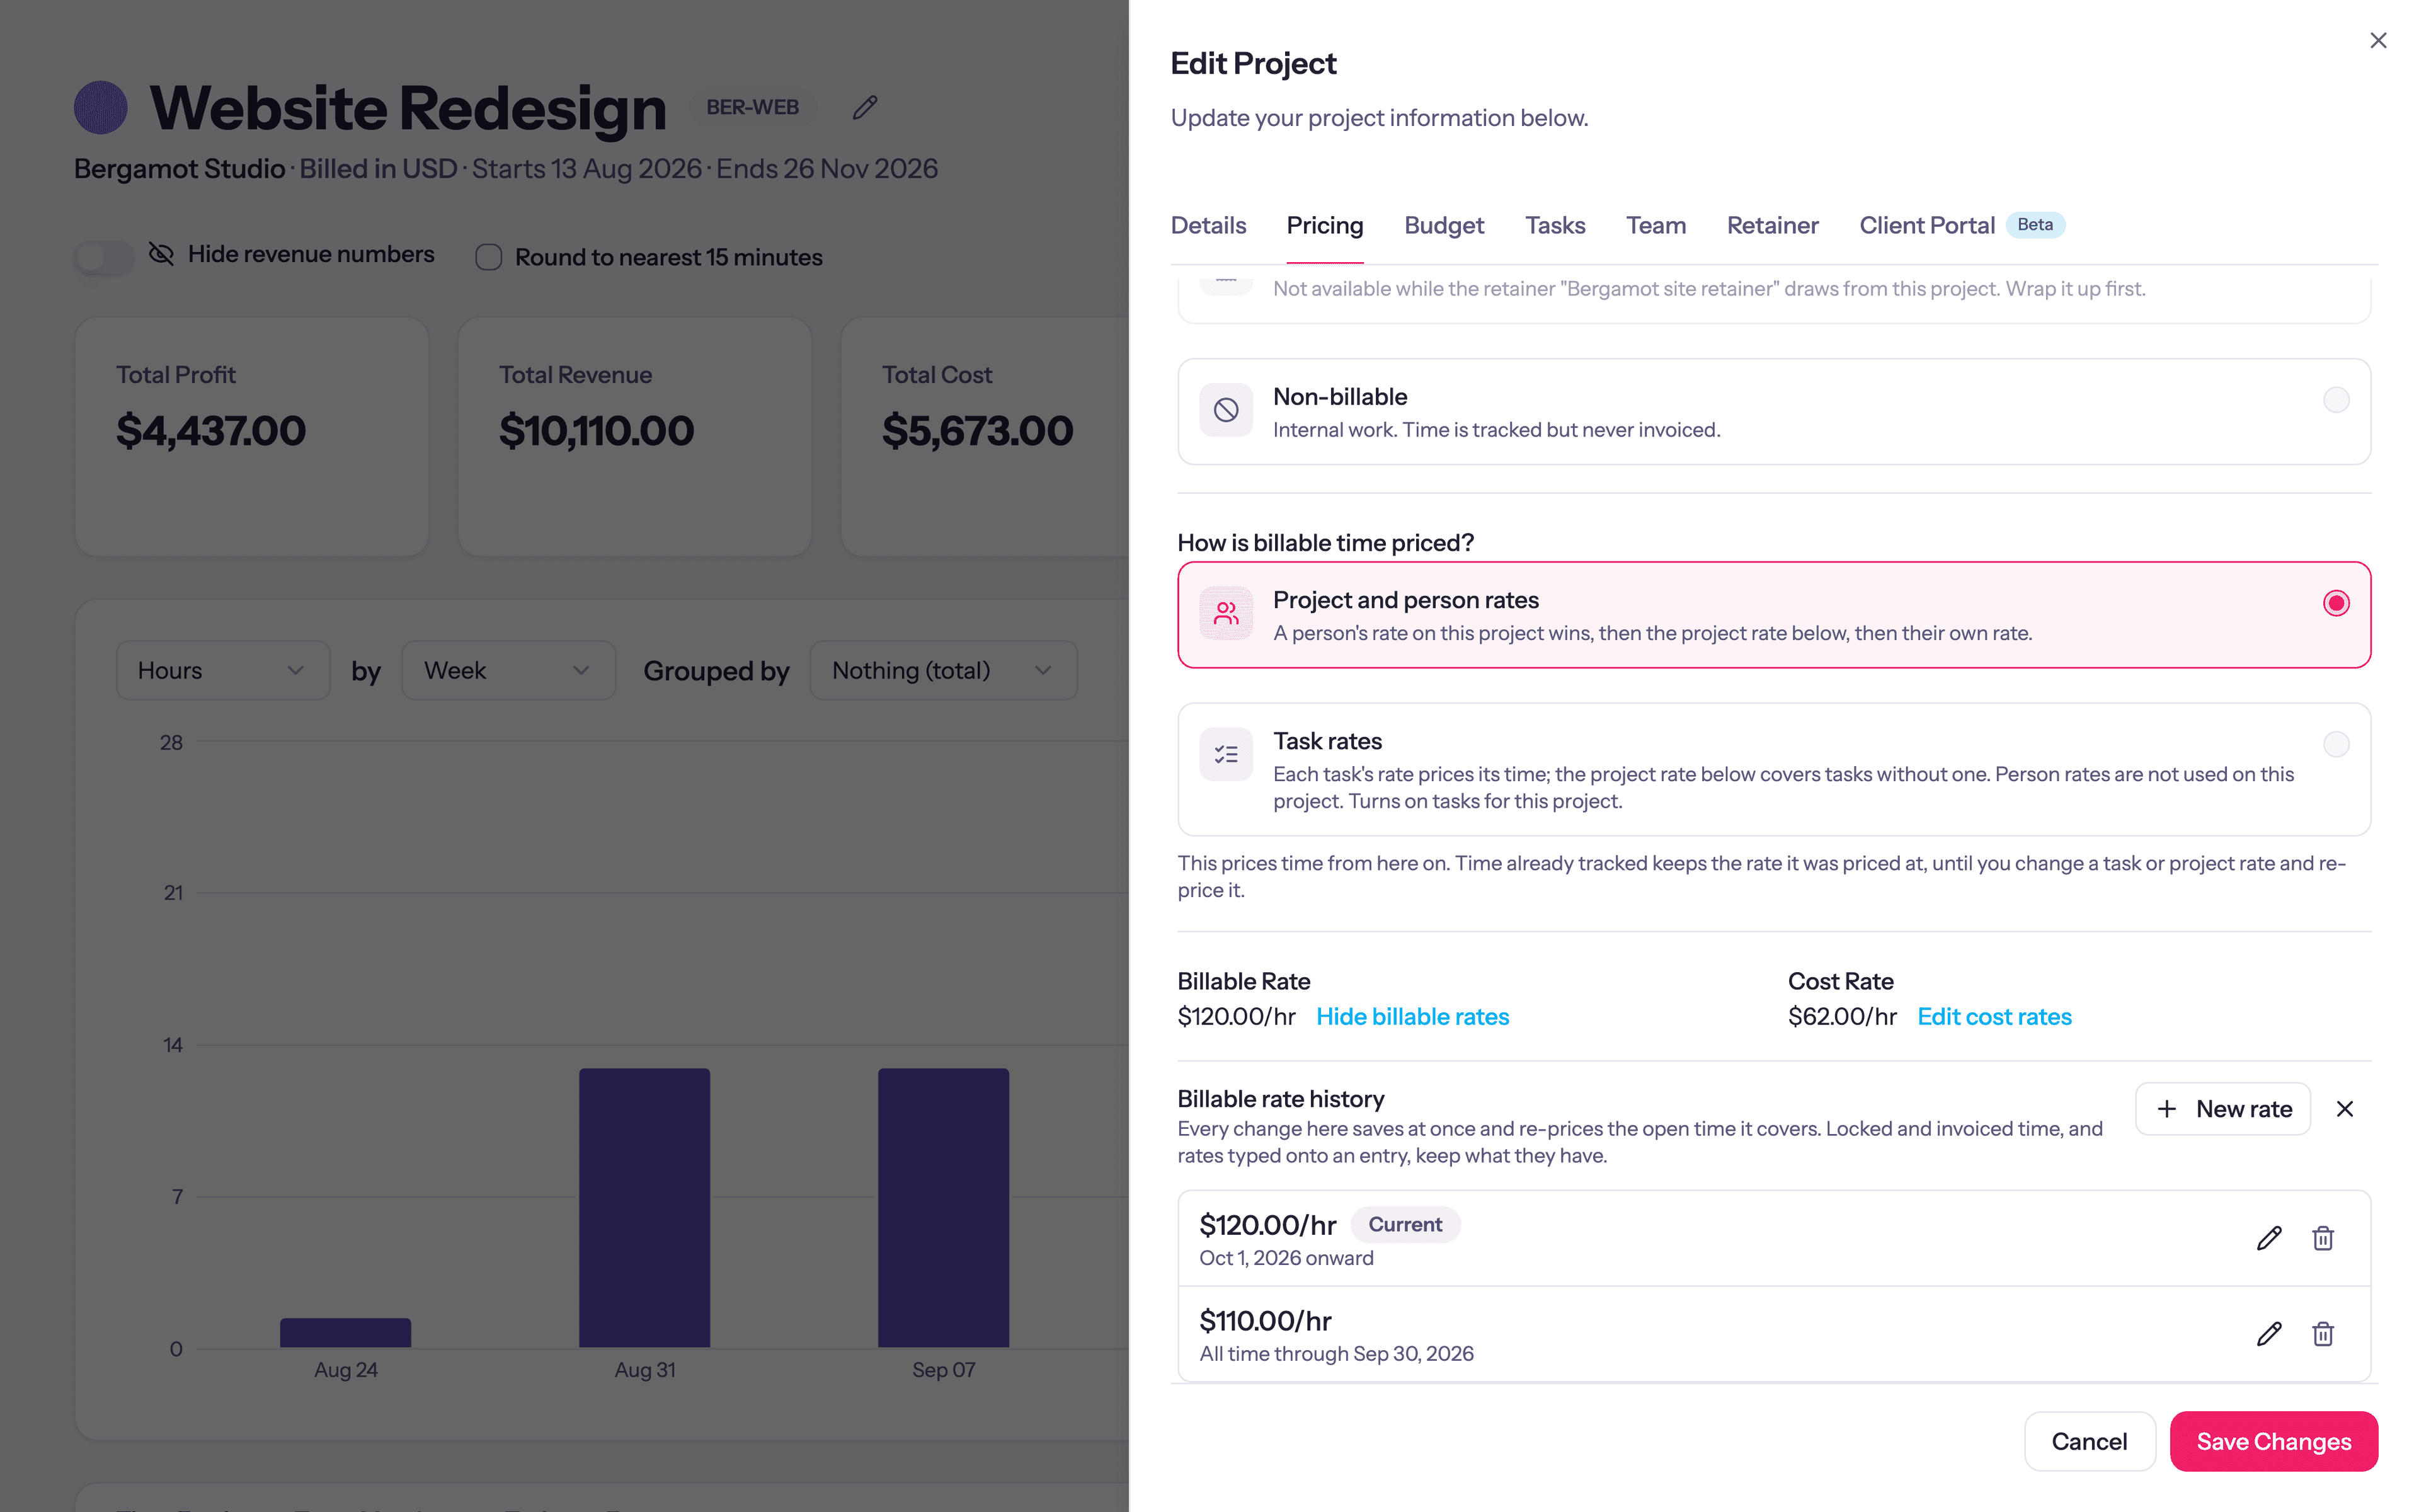The width and height of the screenshot is (2419, 1512).
Task: Click the Edit cost rates link
Action: point(1993,1016)
